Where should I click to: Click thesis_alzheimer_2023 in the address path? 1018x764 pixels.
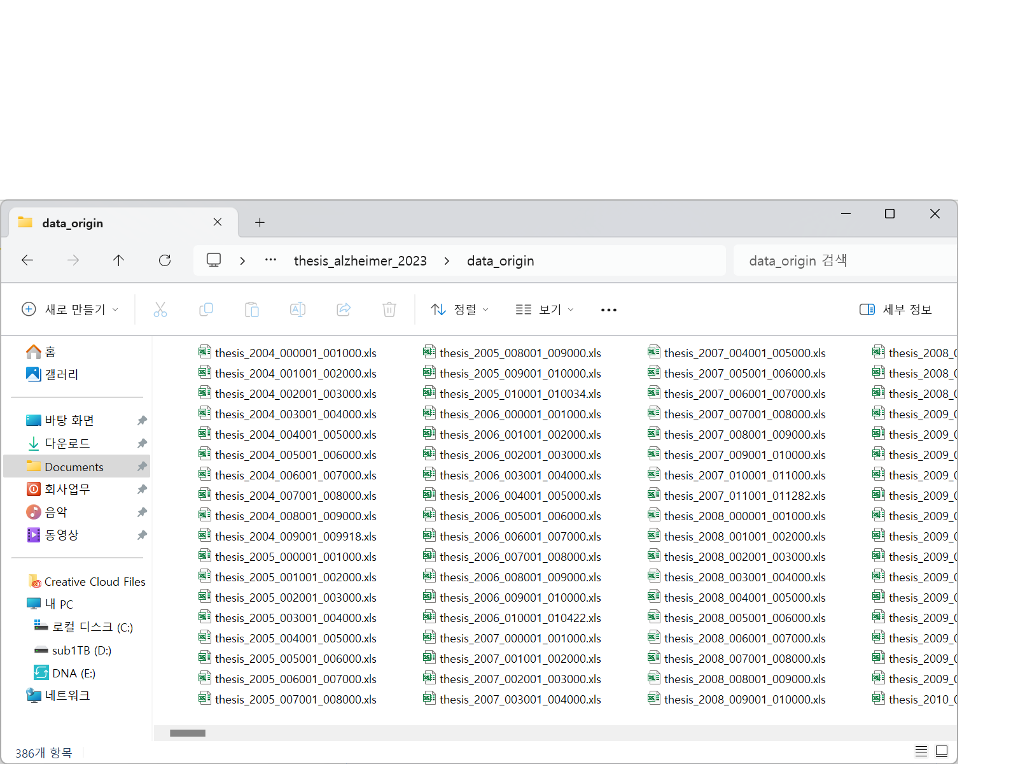click(360, 261)
